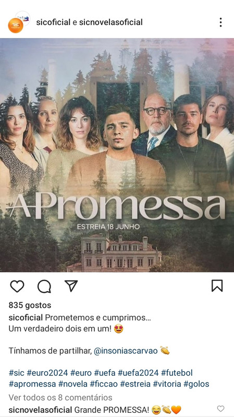Open comments with the speech bubble icon

(44, 286)
